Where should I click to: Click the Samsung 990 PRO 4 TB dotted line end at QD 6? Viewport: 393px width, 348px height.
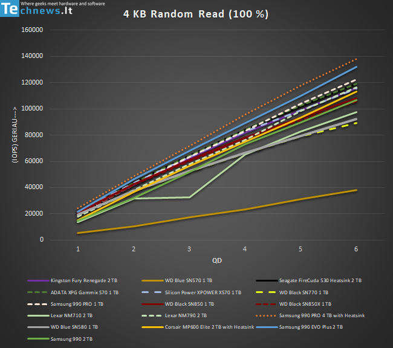coord(356,60)
